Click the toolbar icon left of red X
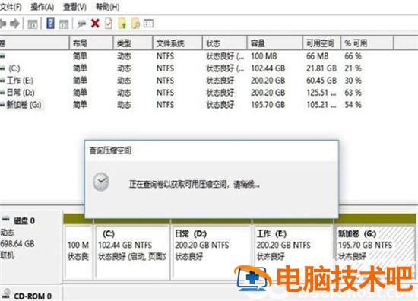Screen dimensions: 418x301 click(x=81, y=24)
